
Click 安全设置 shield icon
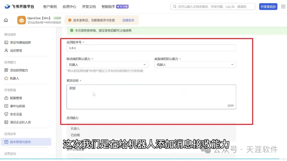(6, 114)
